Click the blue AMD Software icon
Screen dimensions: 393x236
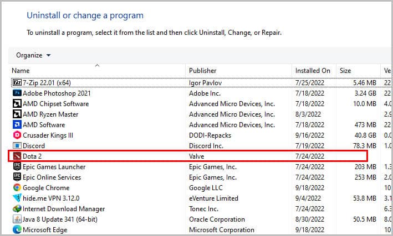click(17, 124)
